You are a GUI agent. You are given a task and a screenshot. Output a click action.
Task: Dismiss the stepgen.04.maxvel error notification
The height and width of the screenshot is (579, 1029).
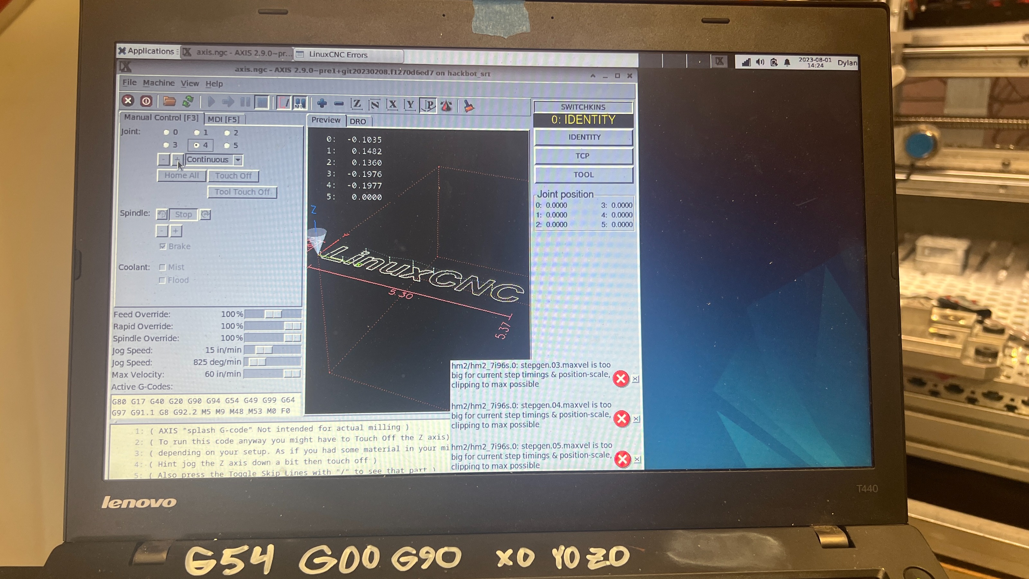point(636,419)
